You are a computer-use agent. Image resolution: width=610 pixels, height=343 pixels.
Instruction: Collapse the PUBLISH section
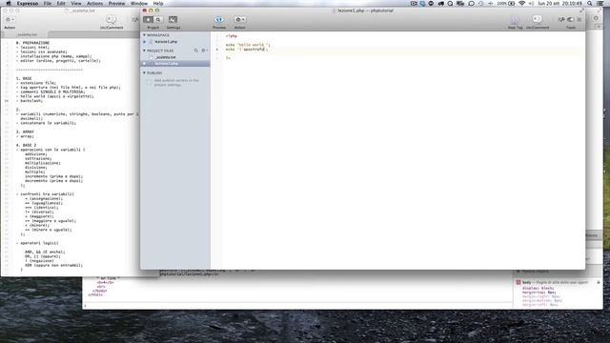pyautogui.click(x=144, y=72)
